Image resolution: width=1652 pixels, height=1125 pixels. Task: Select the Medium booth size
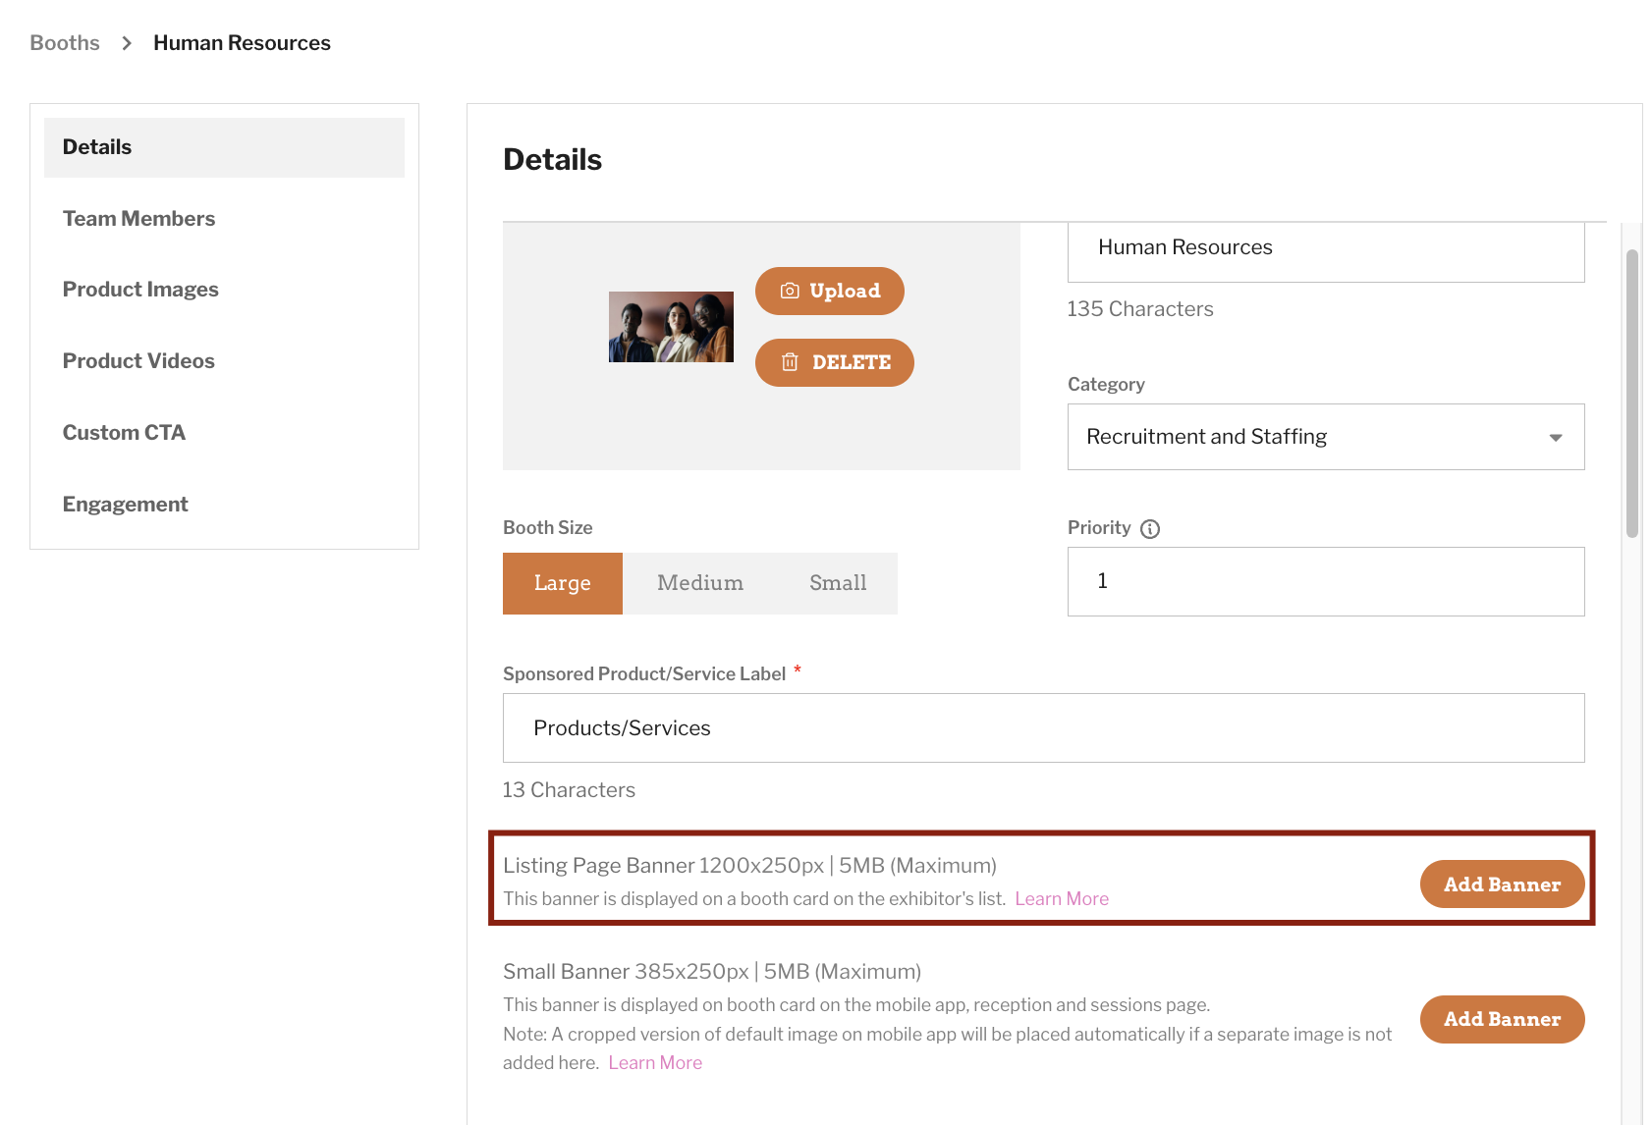coord(700,583)
